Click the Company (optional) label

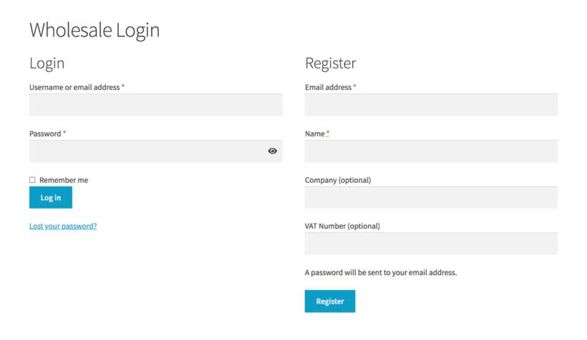click(338, 180)
